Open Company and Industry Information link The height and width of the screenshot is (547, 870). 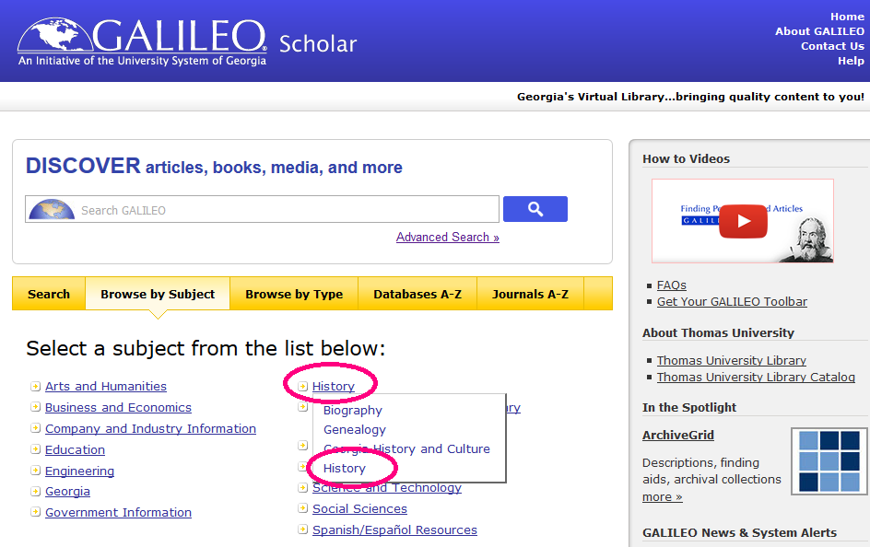(150, 428)
